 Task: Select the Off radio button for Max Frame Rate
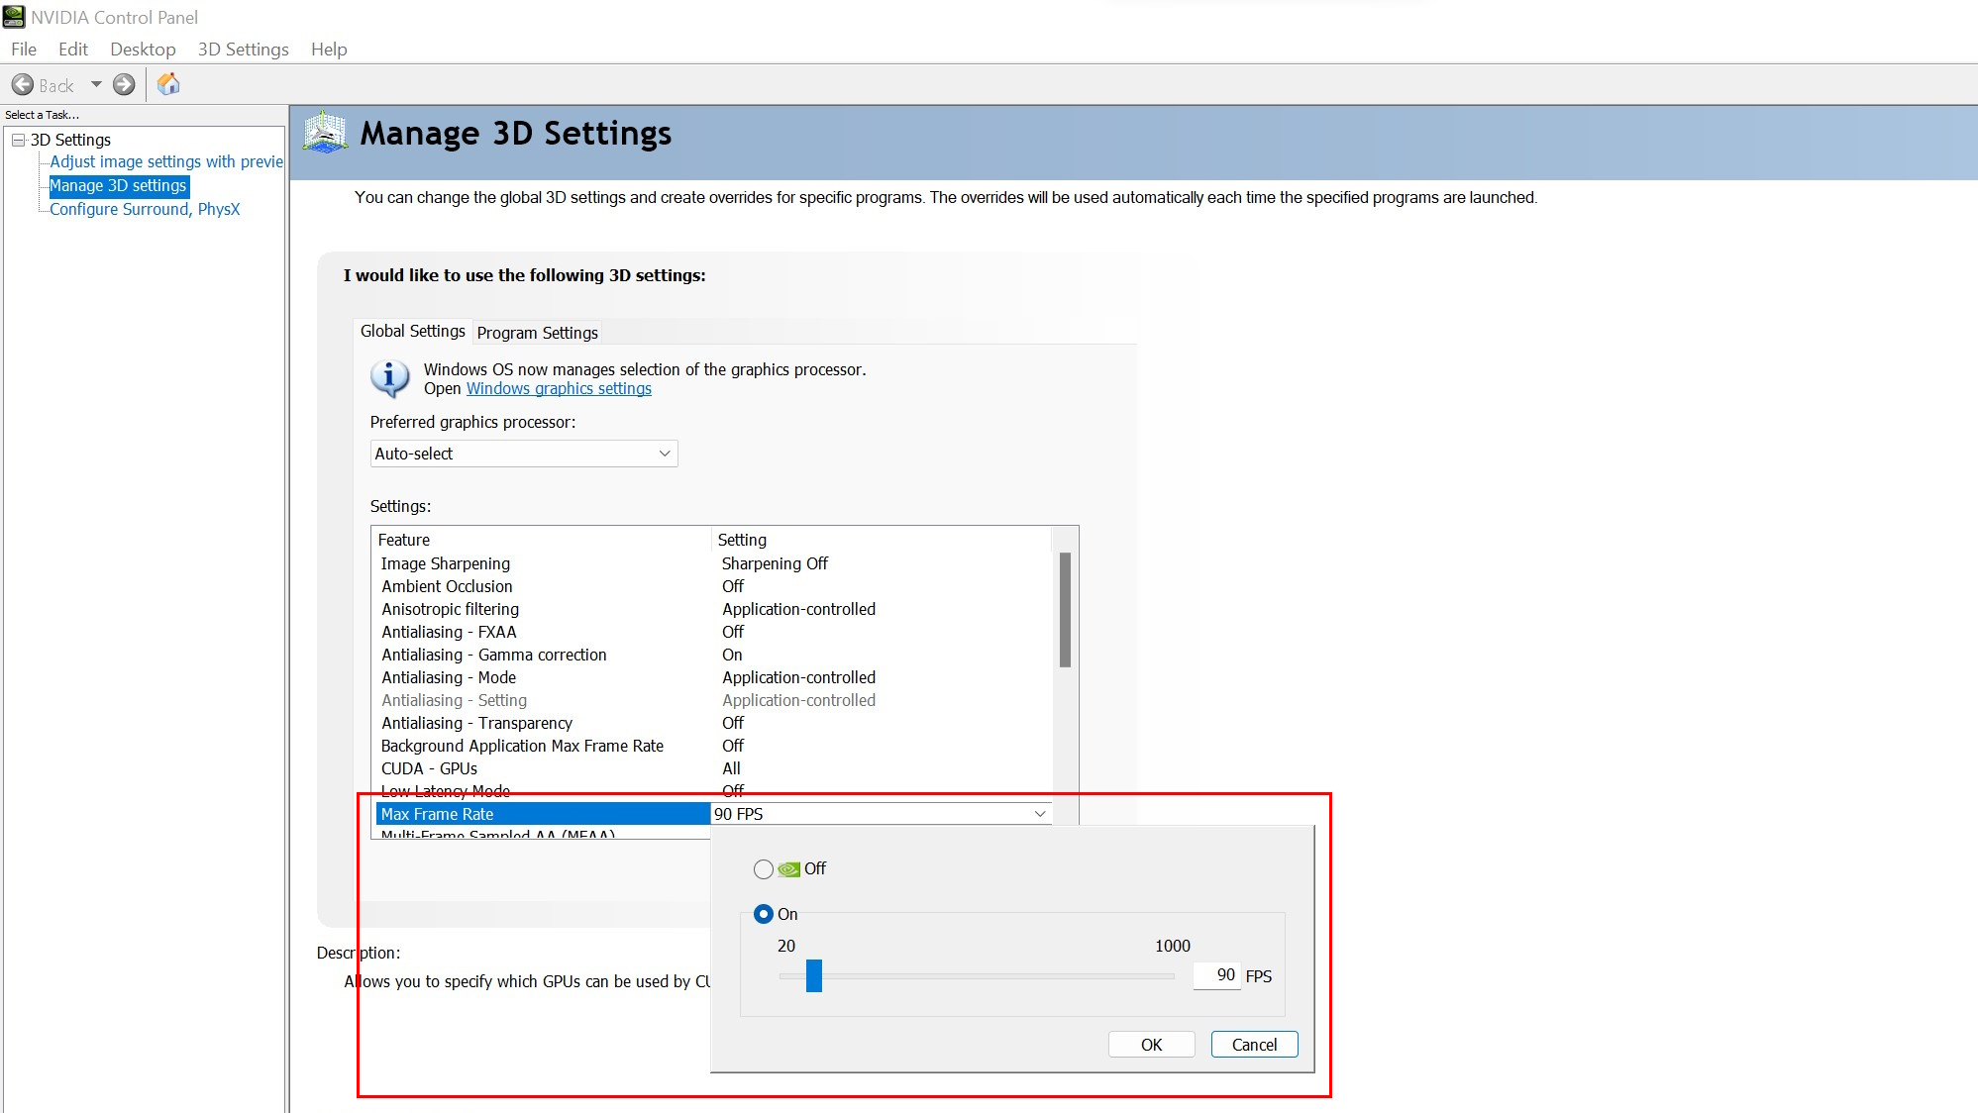pos(763,869)
